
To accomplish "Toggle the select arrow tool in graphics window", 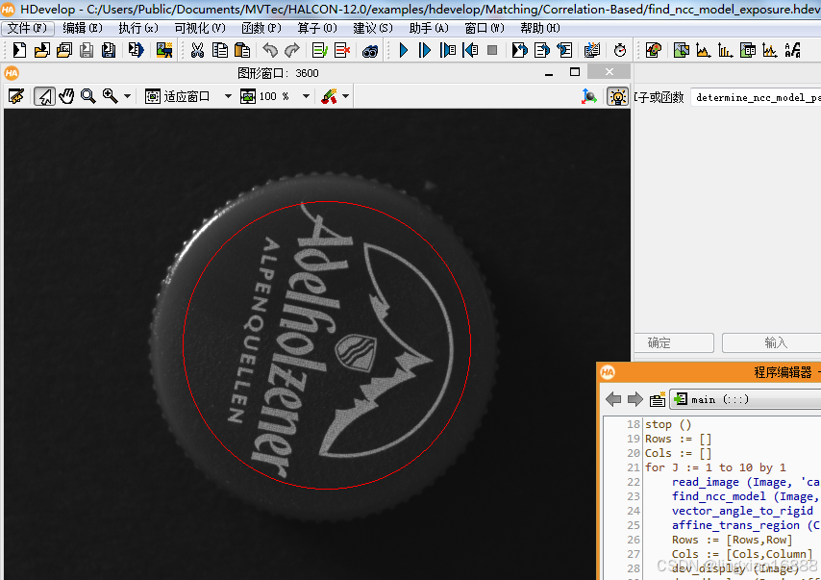I will pos(45,96).
